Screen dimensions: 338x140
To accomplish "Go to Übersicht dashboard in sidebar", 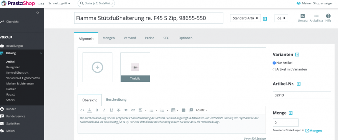I will (x=12, y=22).
